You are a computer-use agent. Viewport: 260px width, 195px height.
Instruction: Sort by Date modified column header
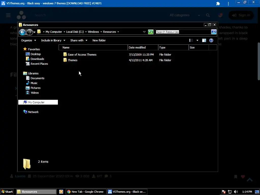pos(143,47)
